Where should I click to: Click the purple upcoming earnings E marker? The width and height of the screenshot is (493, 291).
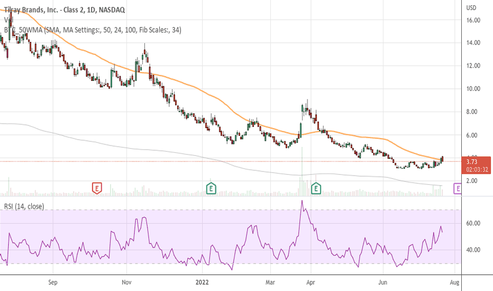point(458,188)
